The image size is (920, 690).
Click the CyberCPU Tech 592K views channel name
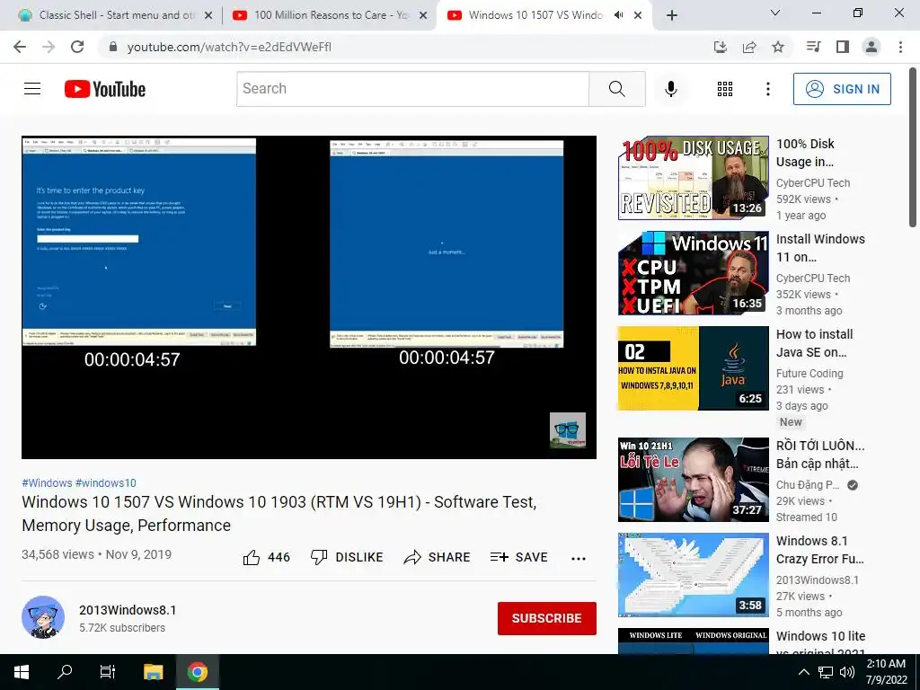tap(812, 183)
